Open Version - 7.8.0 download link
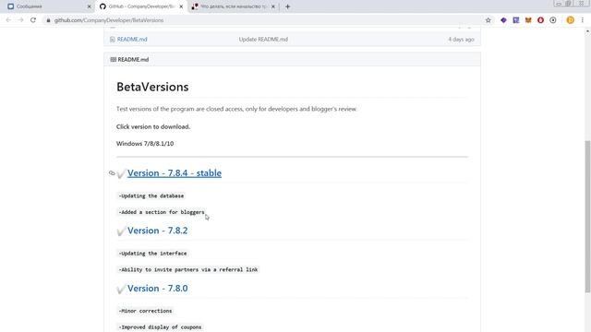The height and width of the screenshot is (332, 591). click(157, 289)
